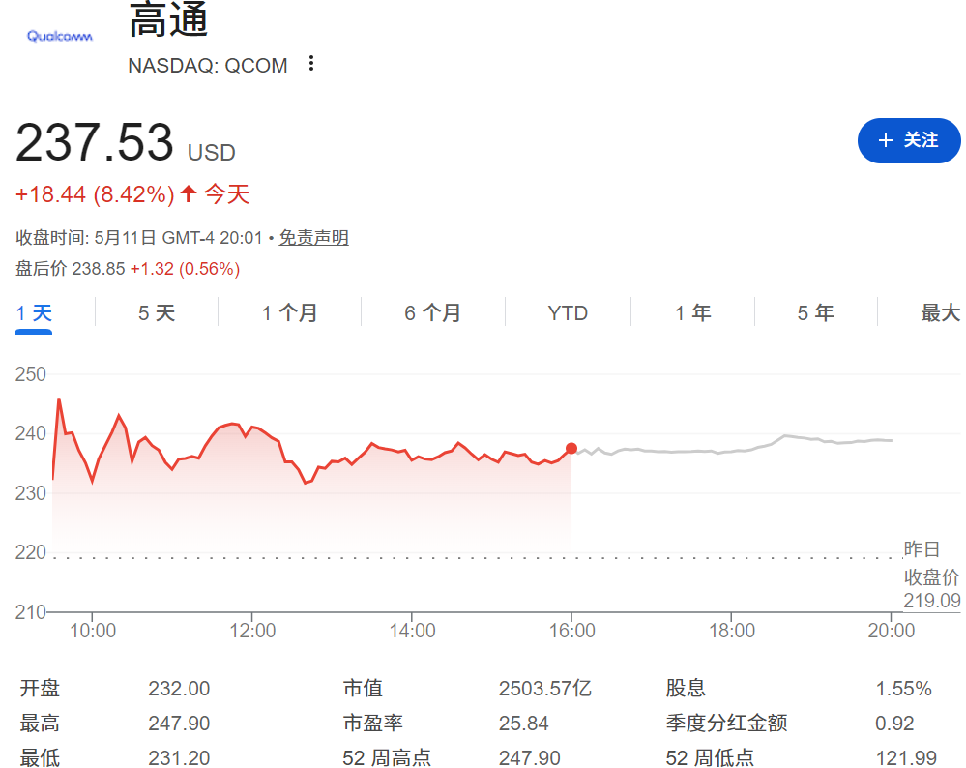Screen dimensions: 966x768
Task: Click the 52 周低点 value 121.99
Action: click(x=906, y=757)
